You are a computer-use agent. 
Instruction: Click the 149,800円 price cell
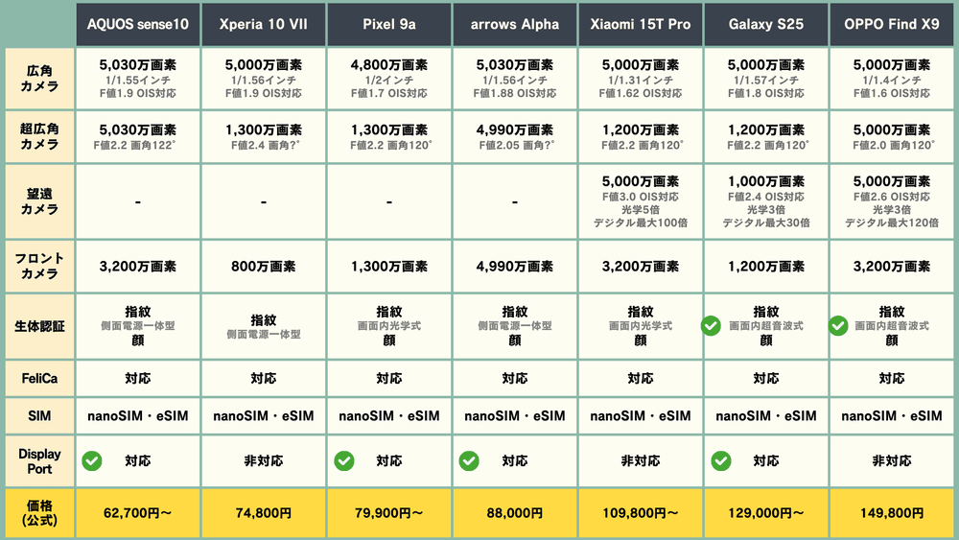click(x=891, y=513)
